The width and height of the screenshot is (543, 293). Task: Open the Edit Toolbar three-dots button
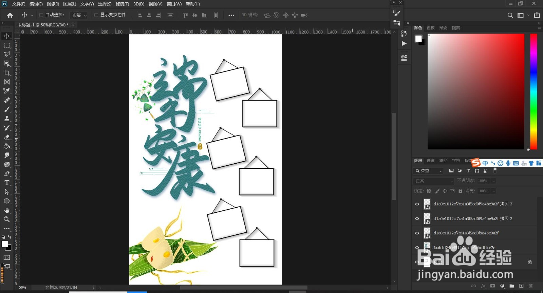tap(7, 229)
